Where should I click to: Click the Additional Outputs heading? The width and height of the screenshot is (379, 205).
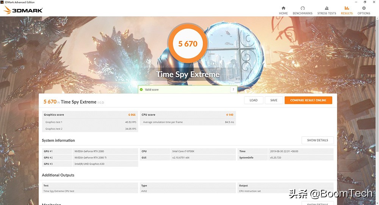58,175
